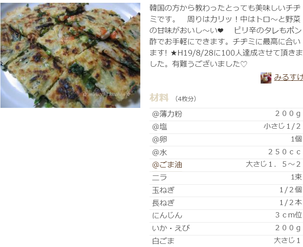Select the いか・えび ingredient row
The width and height of the screenshot is (303, 247).
coord(226,229)
